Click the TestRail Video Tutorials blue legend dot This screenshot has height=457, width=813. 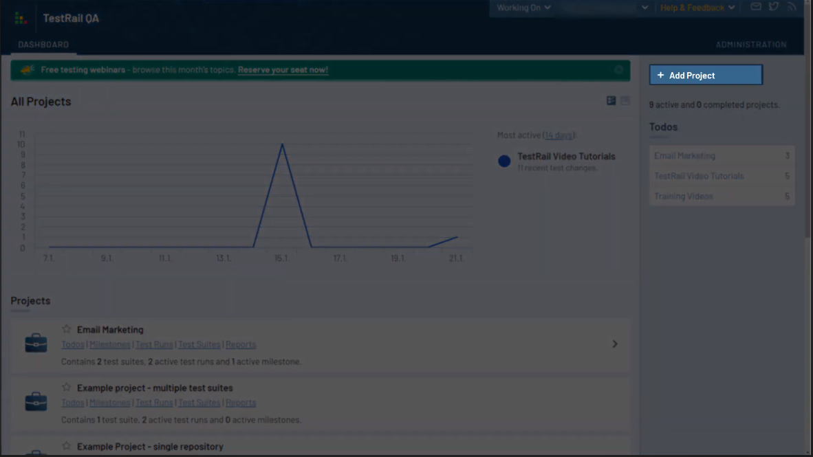pos(504,161)
